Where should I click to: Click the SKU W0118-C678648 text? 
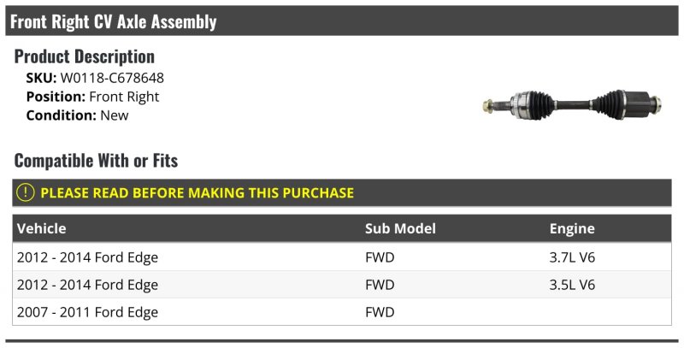[x=95, y=78]
